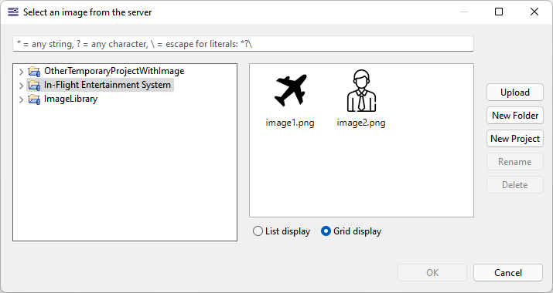
Task: Switch to List display
Action: click(x=258, y=231)
